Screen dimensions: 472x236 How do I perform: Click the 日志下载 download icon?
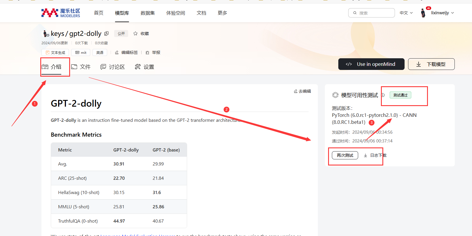coord(365,155)
